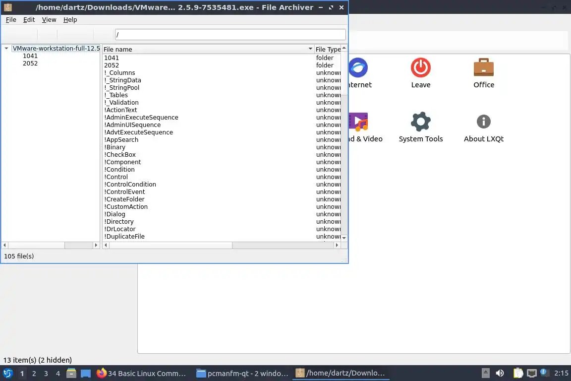Select the !AdminUISequence file row
This screenshot has width=571, height=381.
pyautogui.click(x=222, y=125)
